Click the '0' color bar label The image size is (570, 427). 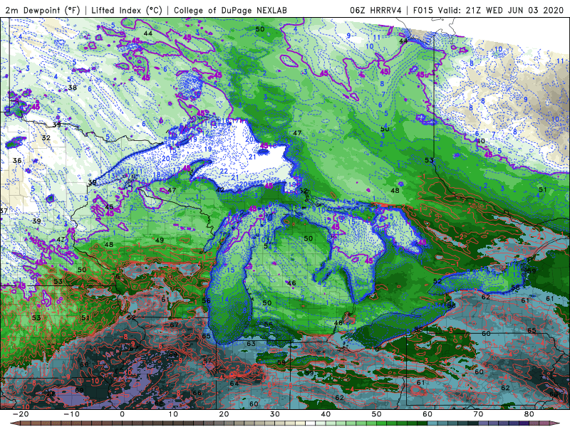tap(122, 414)
